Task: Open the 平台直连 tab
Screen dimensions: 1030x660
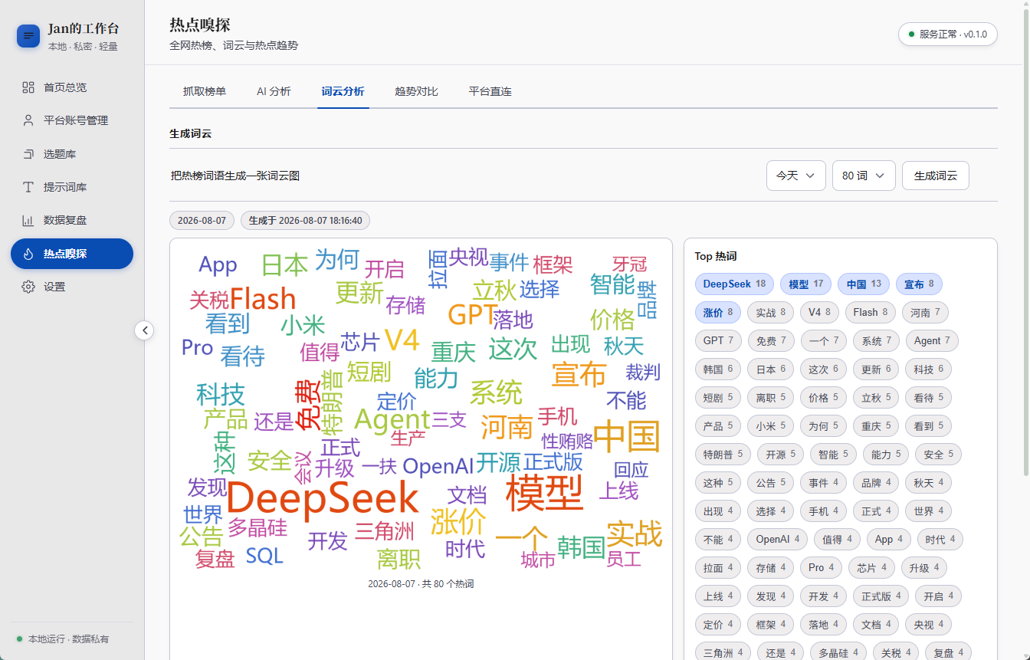Action: pyautogui.click(x=490, y=91)
